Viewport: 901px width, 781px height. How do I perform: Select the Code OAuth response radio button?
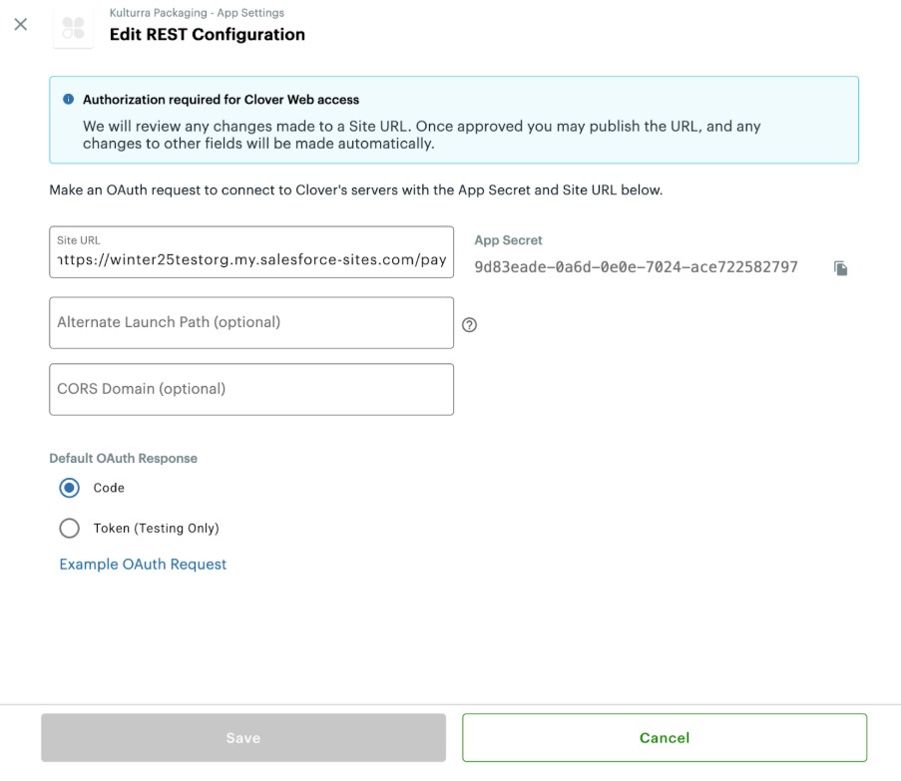coord(69,488)
